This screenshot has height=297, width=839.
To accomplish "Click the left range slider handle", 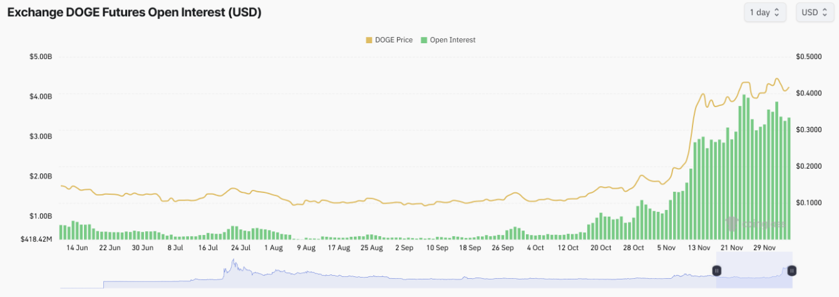I will pyautogui.click(x=717, y=271).
